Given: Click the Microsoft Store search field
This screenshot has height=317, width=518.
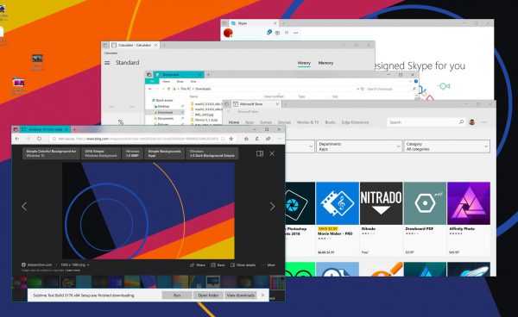Looking at the screenshot, I should tap(423, 122).
